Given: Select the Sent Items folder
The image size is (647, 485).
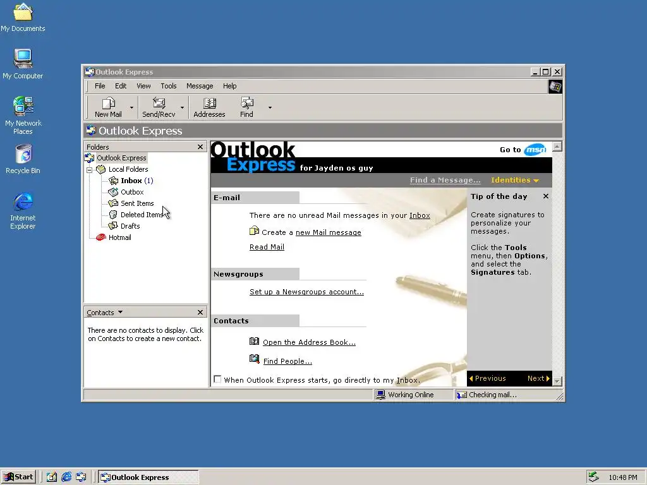Looking at the screenshot, I should (x=137, y=203).
